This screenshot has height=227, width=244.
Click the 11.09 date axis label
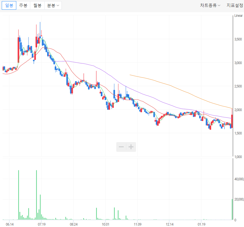[x=137, y=224]
